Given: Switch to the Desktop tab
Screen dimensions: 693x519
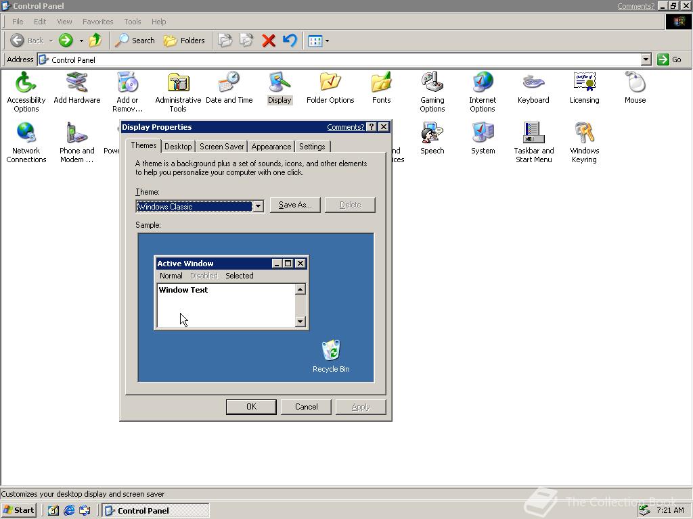Looking at the screenshot, I should pos(178,147).
